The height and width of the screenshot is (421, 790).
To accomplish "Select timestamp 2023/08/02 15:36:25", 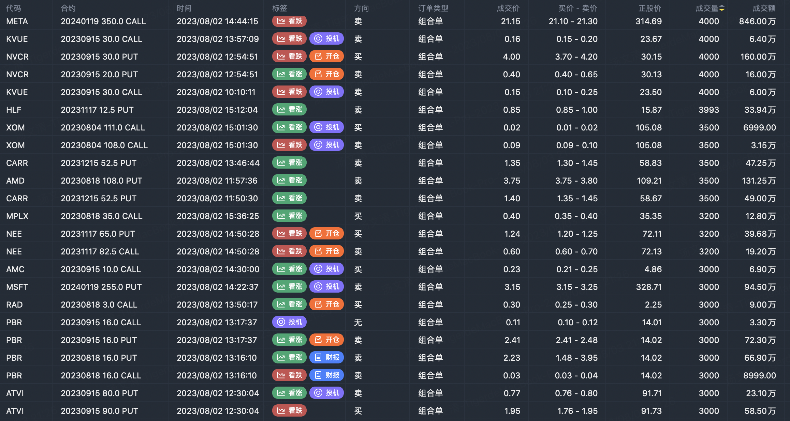I will tap(218, 216).
